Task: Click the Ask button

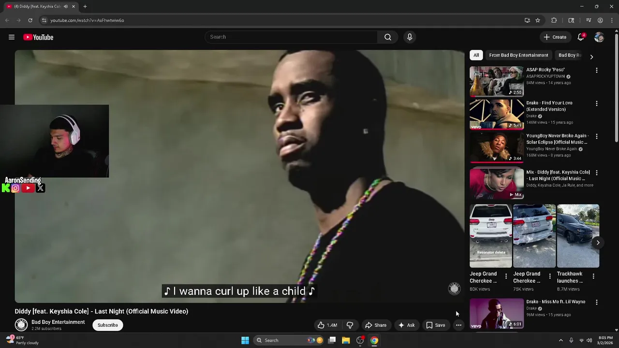Action: point(407,325)
